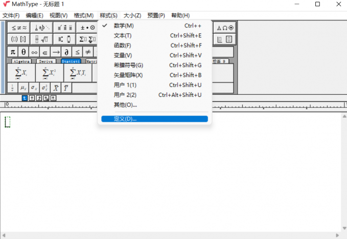Image resolution: width=347 pixels, height=239 pixels.
Task: Open the relational symbols palette (≤ ≠ ≈)
Action: pyautogui.click(x=19, y=28)
